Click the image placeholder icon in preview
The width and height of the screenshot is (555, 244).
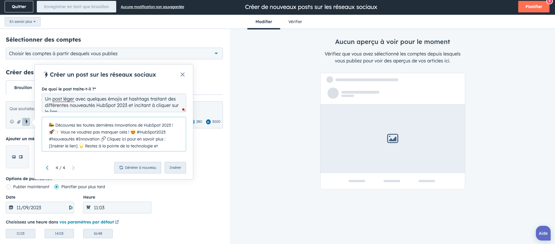(x=393, y=138)
